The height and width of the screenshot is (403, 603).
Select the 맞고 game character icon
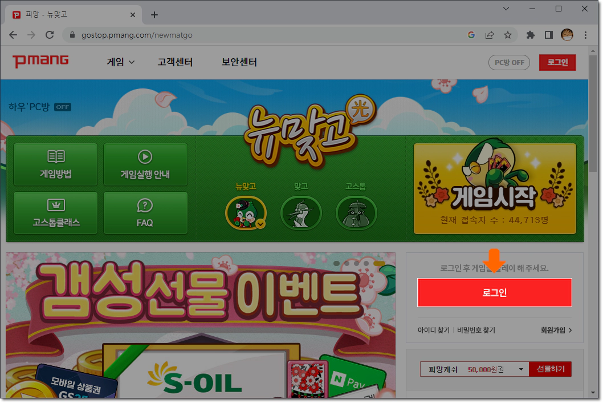301,213
